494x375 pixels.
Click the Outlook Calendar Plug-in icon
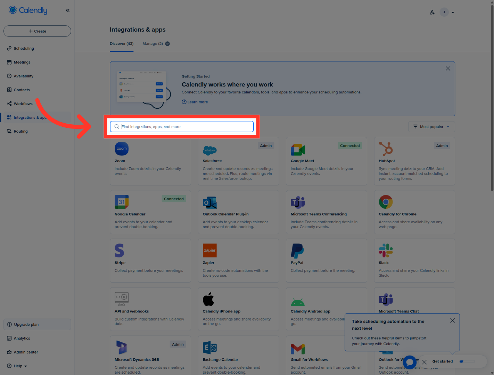[x=209, y=202]
